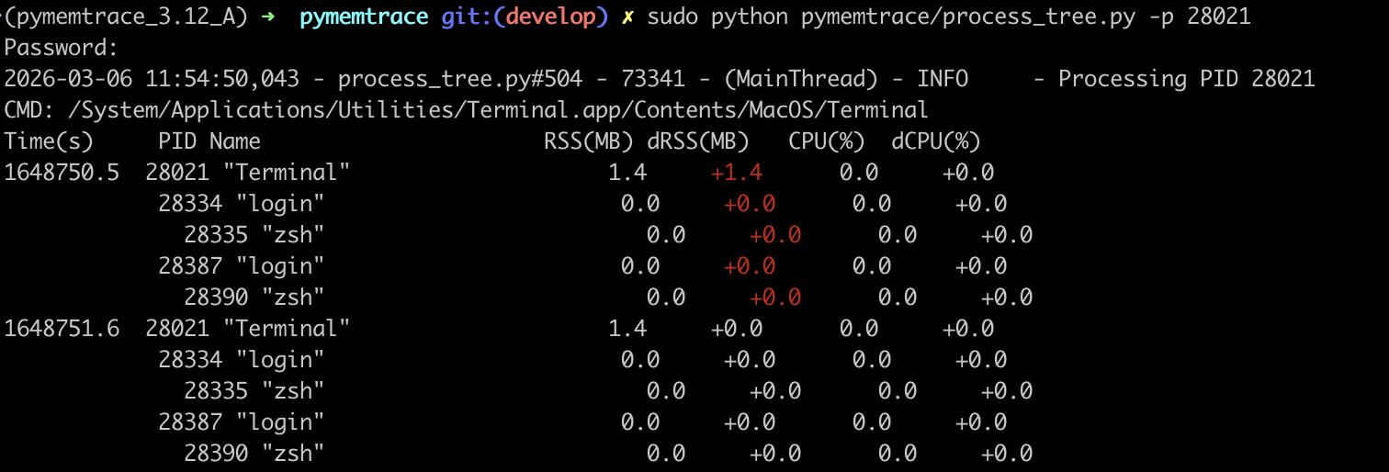Viewport: 1389px width, 472px height.
Task: Select the "(MainThread)" log field
Action: point(801,79)
